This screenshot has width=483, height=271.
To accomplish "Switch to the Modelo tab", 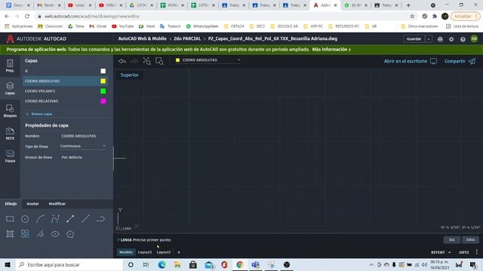I will click(126, 252).
